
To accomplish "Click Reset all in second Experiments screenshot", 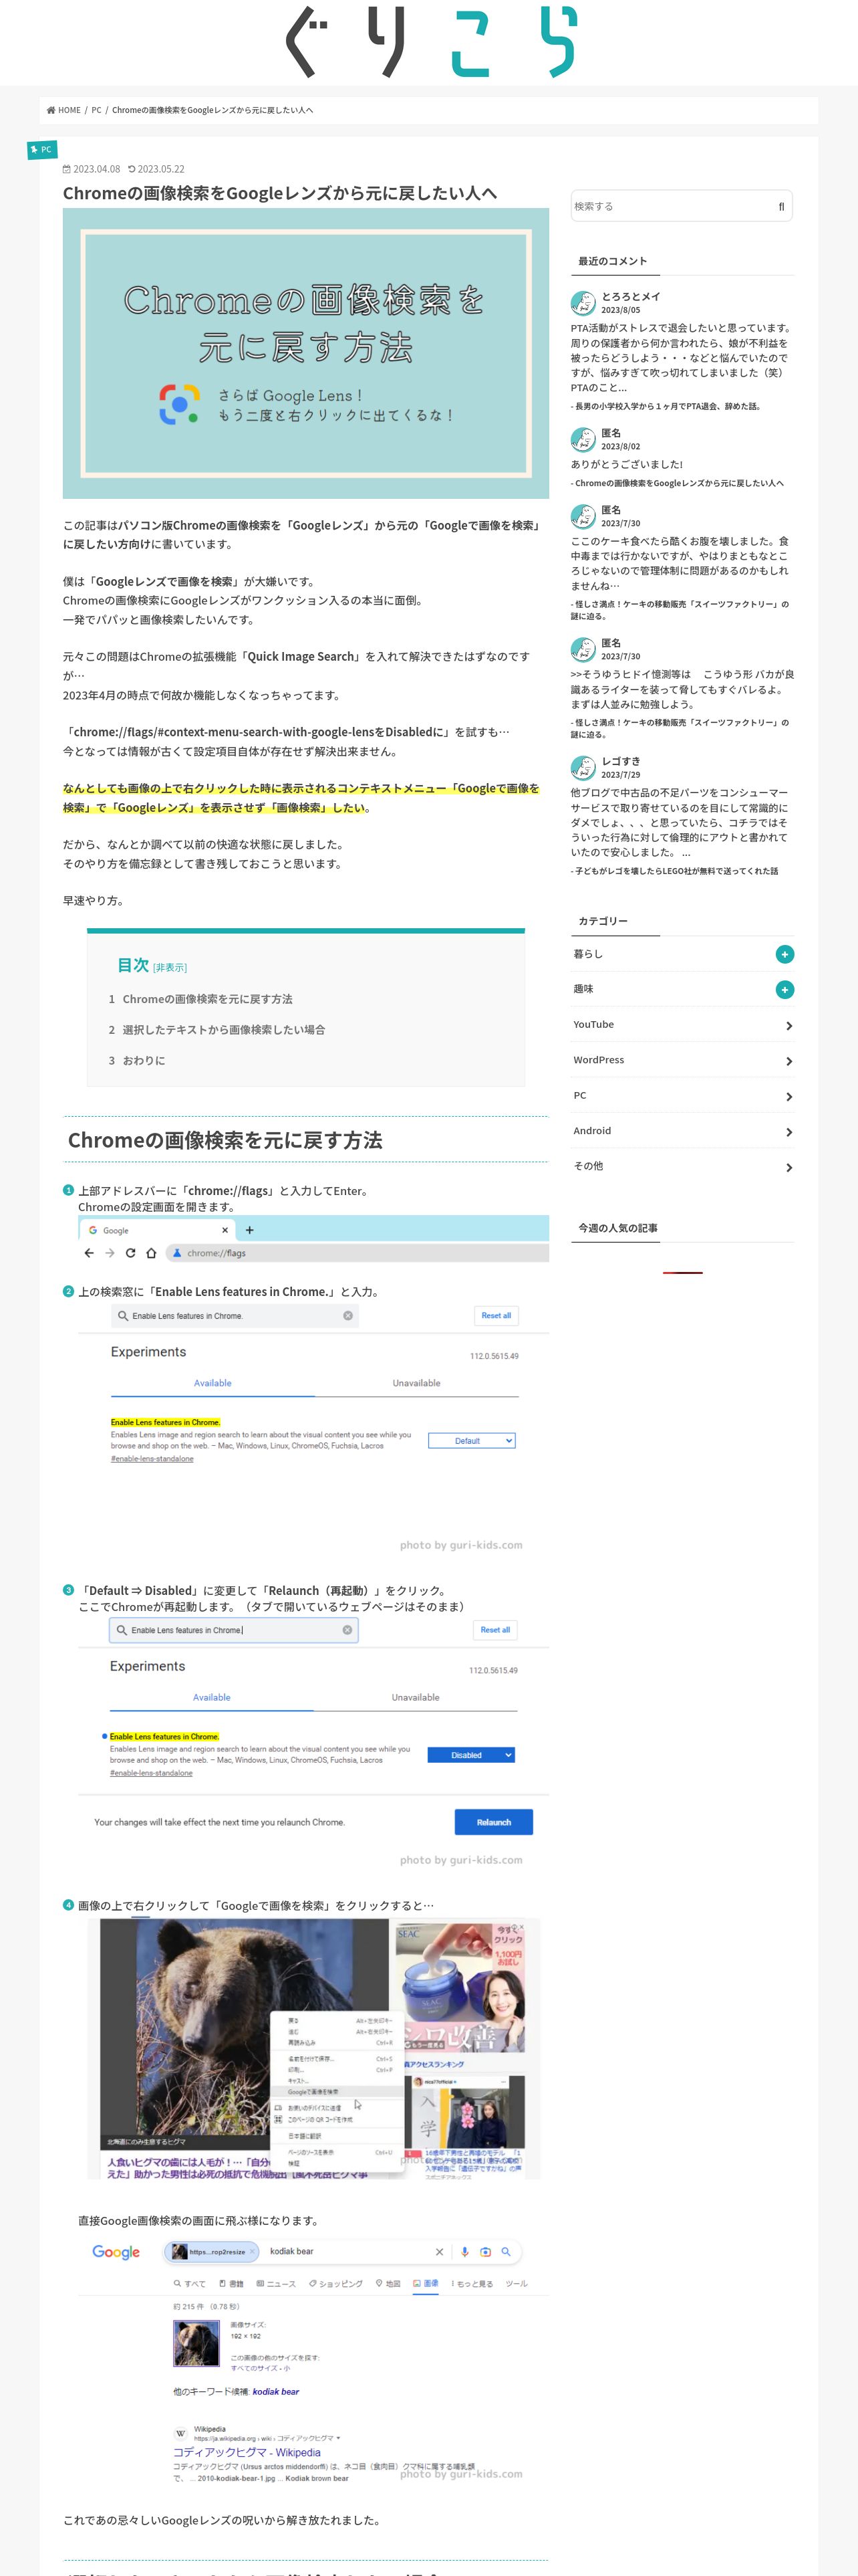I will point(494,1630).
